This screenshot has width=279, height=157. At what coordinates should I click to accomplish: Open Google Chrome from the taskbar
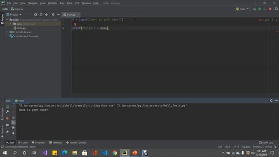(x=115, y=153)
